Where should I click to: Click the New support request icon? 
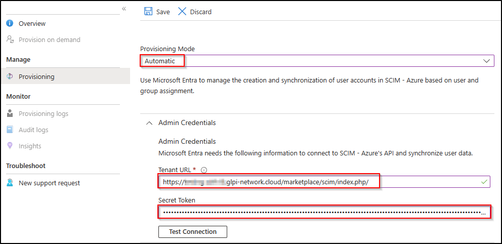tap(10, 183)
